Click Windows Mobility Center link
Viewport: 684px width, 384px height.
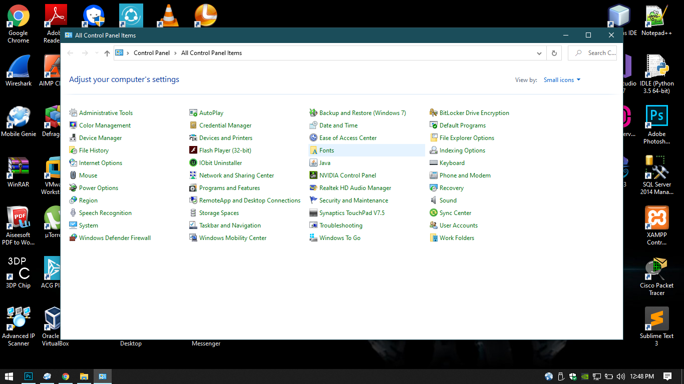click(233, 238)
